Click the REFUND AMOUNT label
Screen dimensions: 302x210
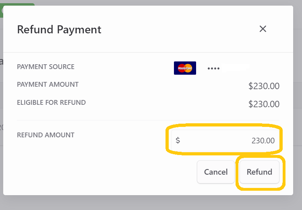46,135
